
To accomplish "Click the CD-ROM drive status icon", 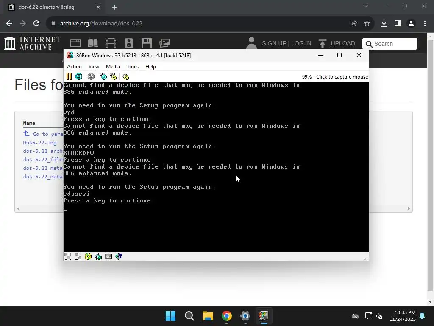I will coord(88,256).
